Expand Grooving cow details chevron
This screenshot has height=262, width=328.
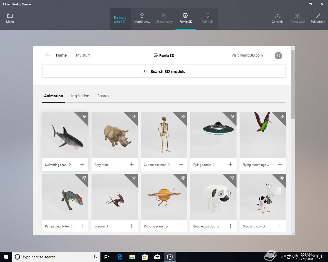[264, 226]
